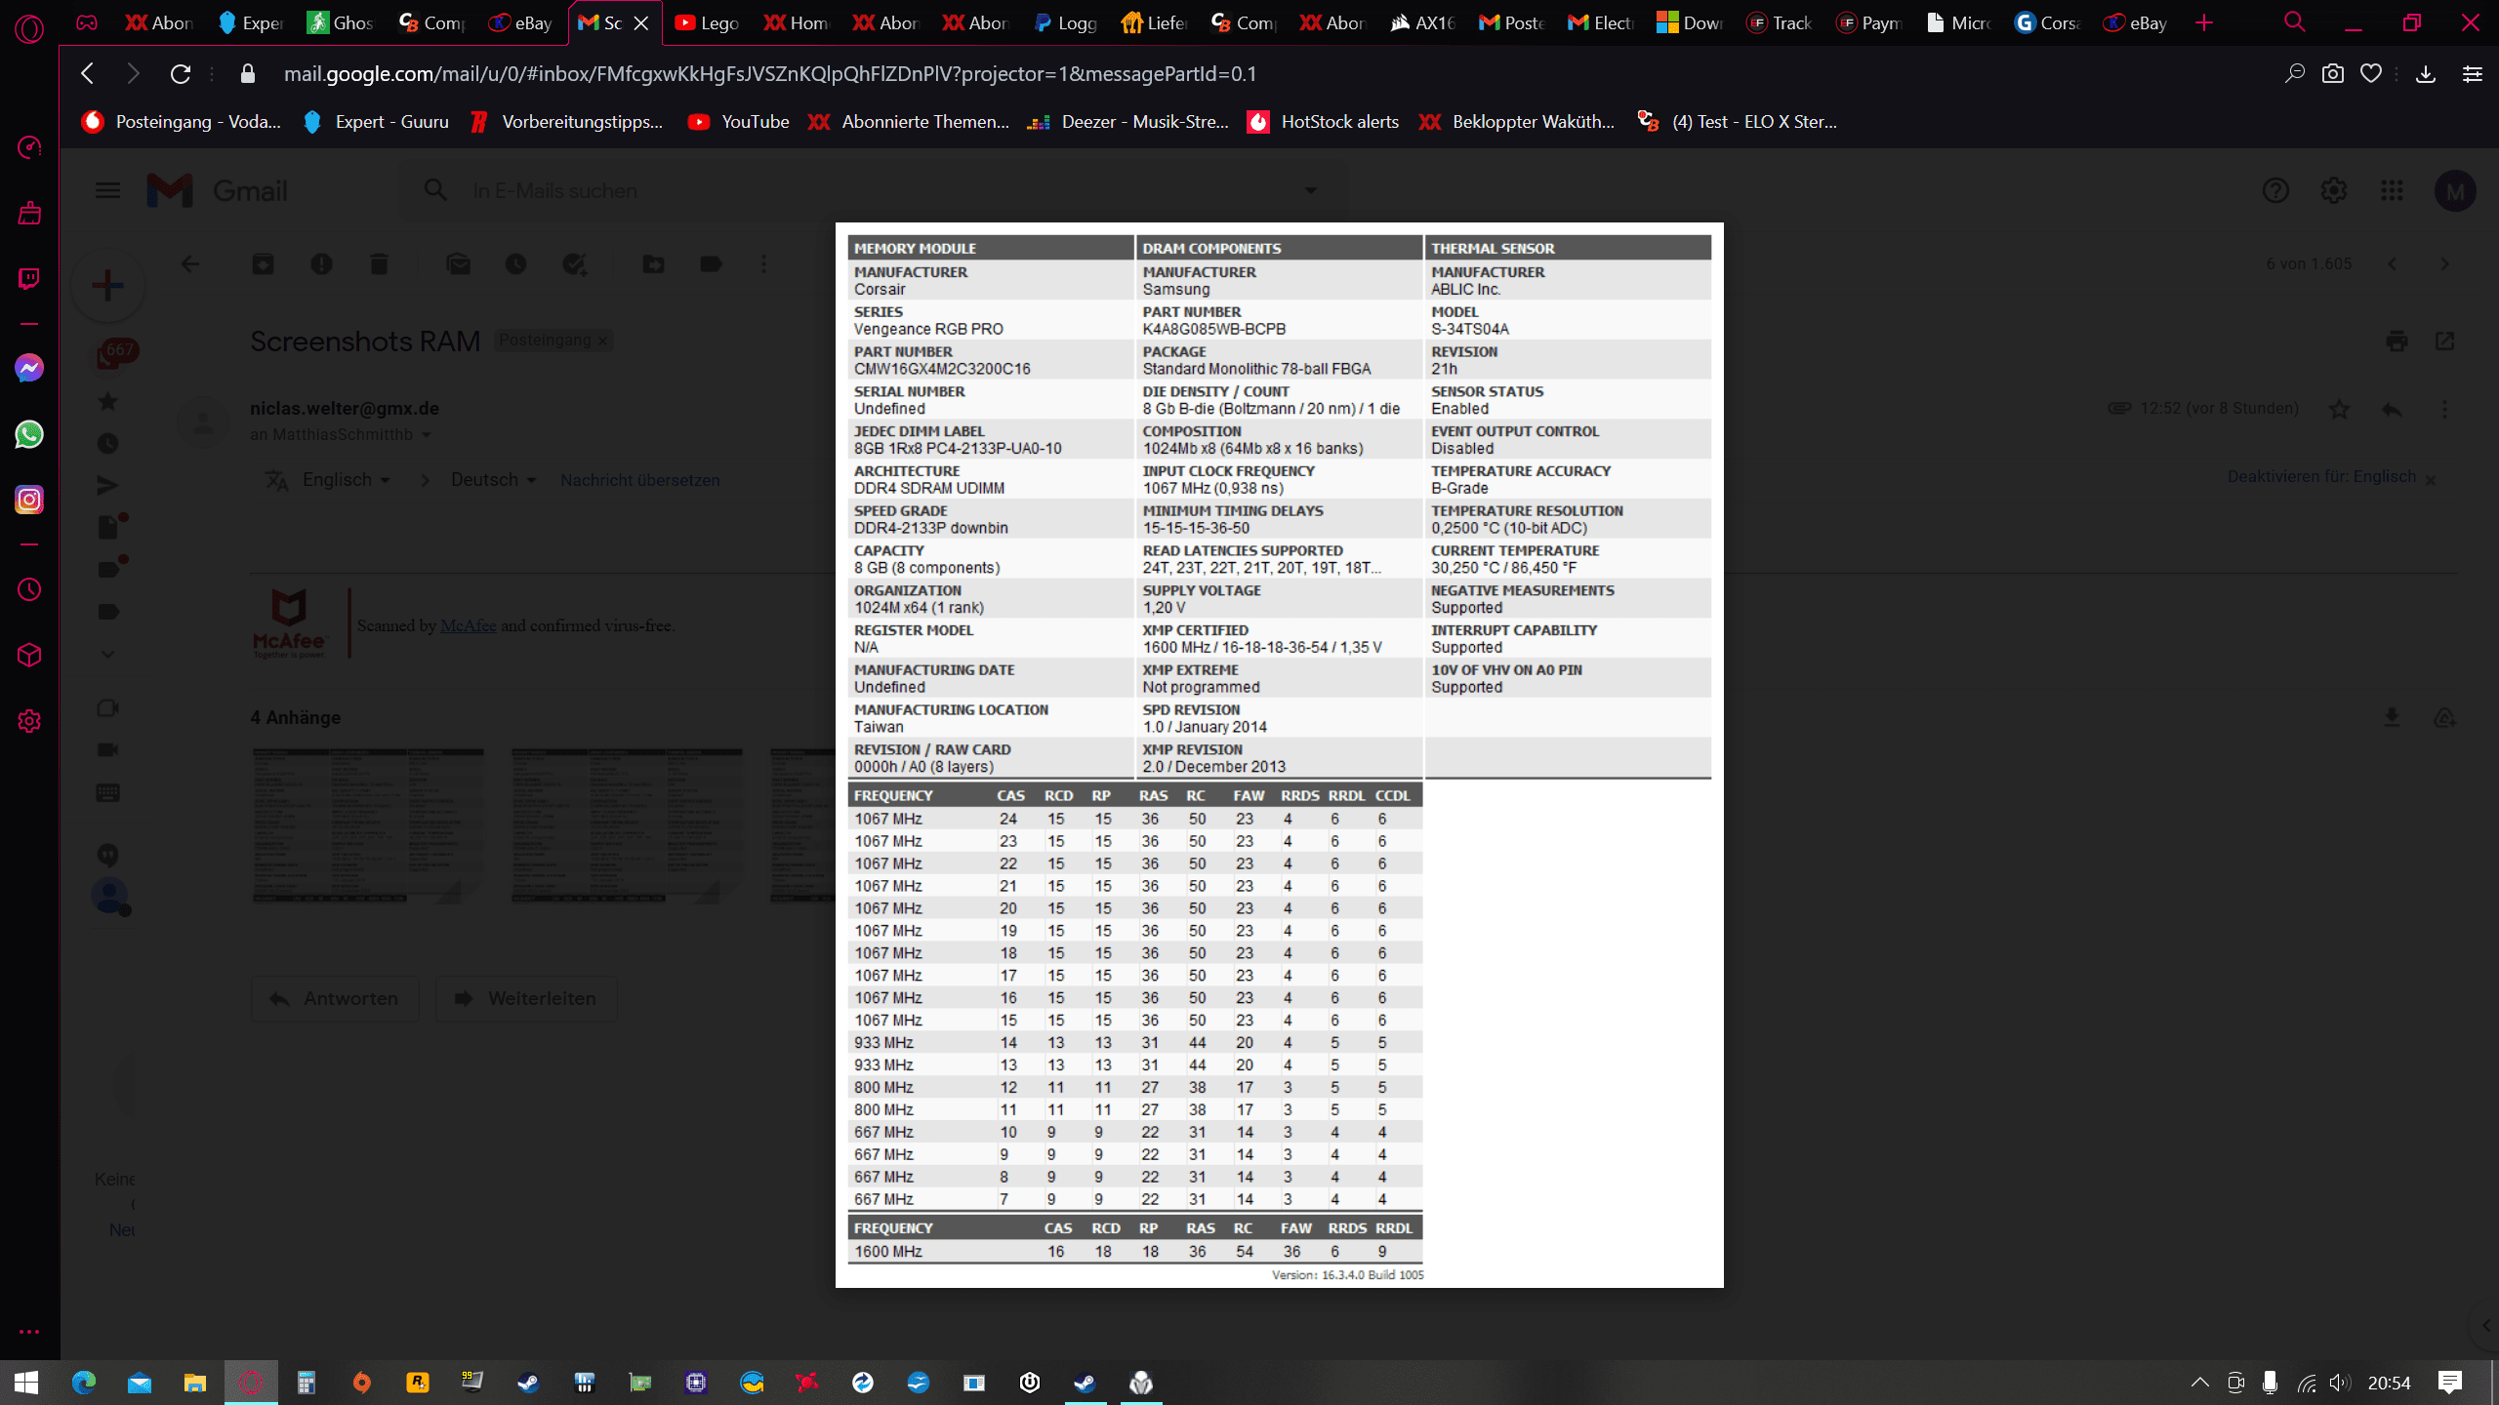Open HotStock alerts bookmark

click(1324, 122)
